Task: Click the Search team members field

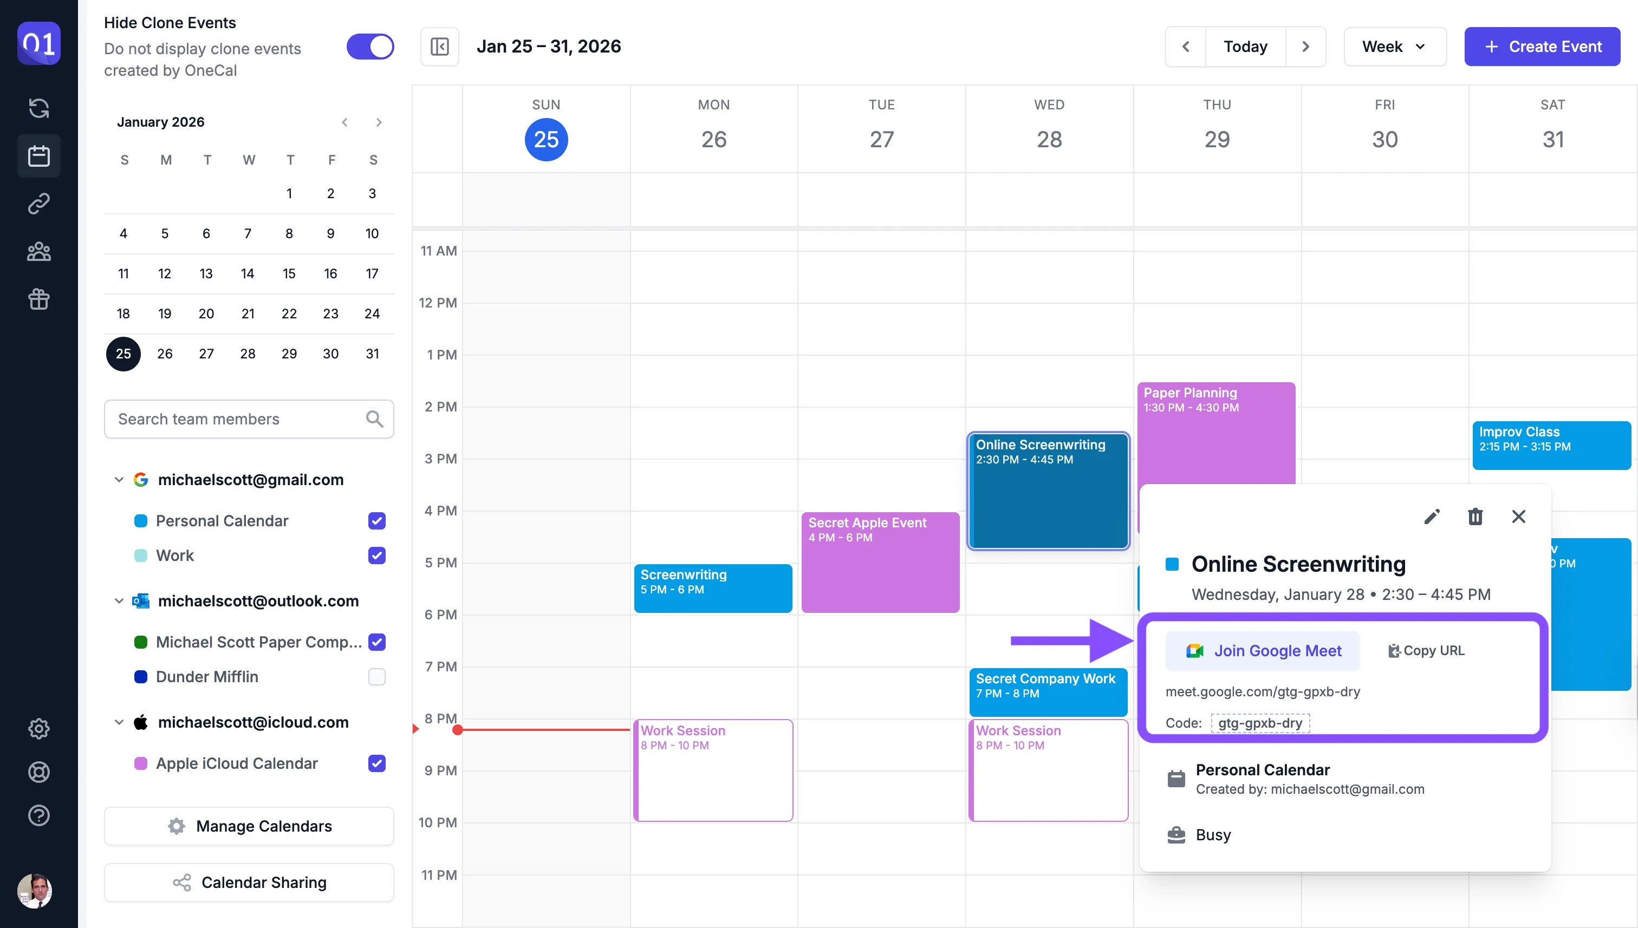Action: tap(236, 419)
